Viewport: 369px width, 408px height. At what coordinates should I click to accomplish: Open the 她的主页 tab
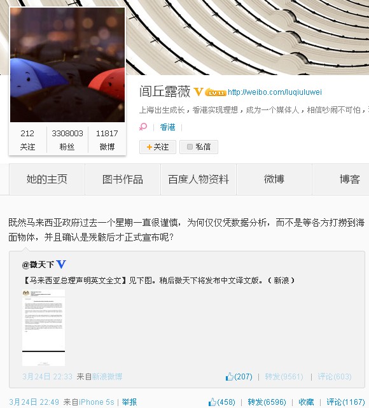47,179
